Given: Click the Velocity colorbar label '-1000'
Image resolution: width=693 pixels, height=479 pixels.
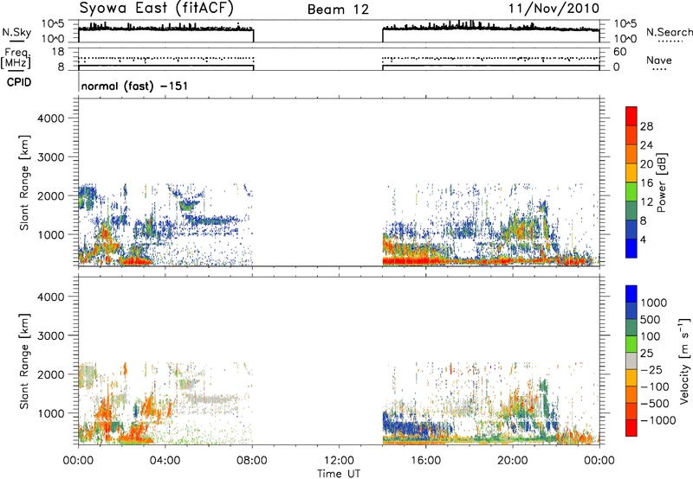Looking at the screenshot, I should click(x=657, y=420).
